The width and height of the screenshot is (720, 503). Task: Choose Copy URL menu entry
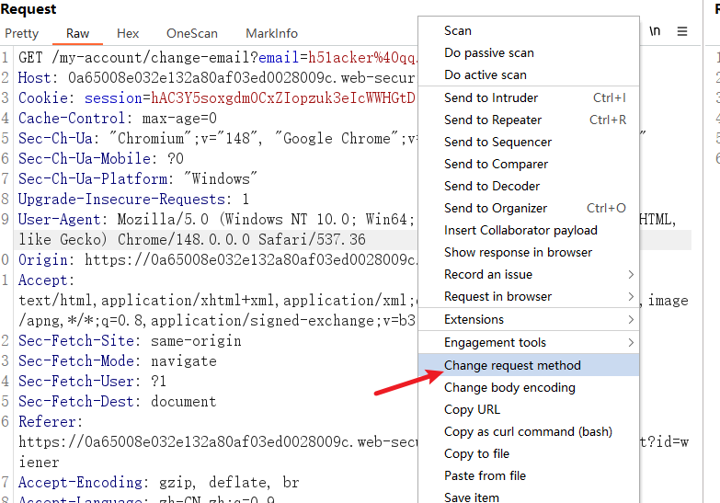529,409
